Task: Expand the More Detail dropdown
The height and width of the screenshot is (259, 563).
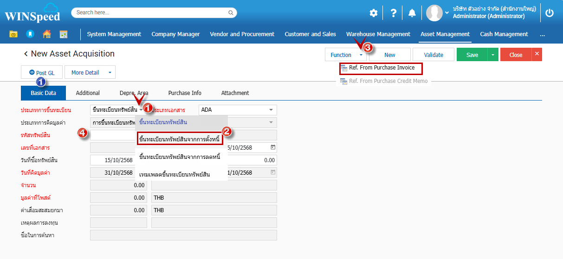Action: 110,73
